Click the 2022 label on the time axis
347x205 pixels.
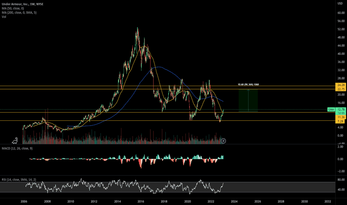coord(211,201)
